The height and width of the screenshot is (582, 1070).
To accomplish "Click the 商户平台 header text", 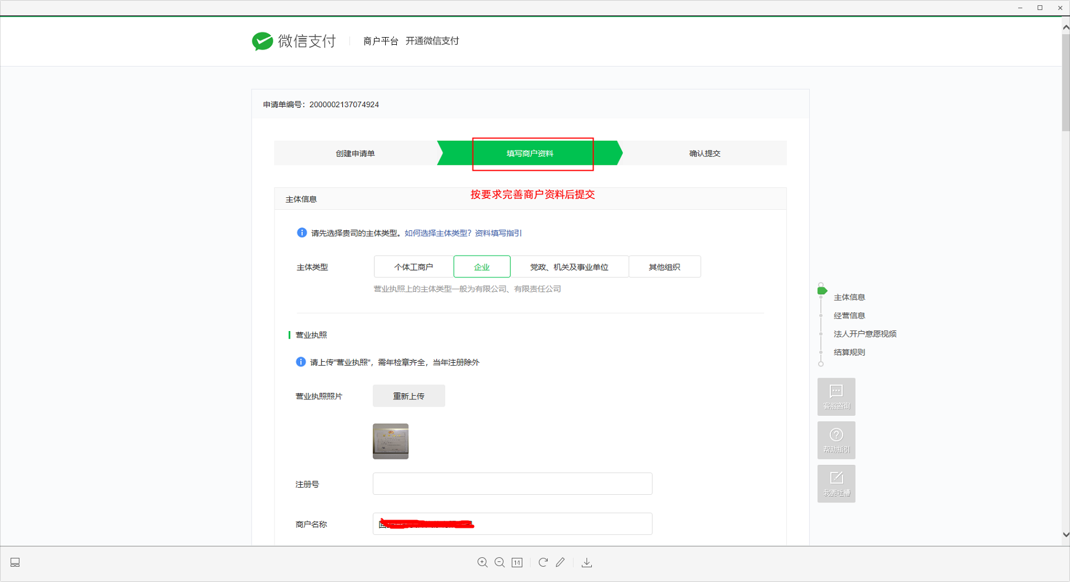I will click(380, 41).
